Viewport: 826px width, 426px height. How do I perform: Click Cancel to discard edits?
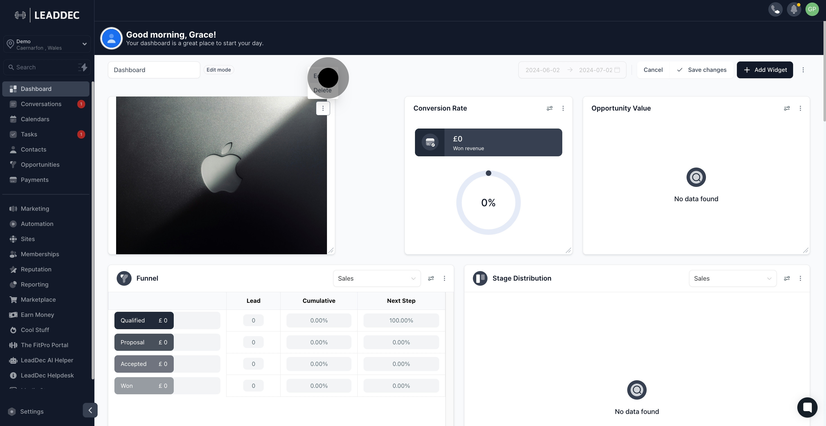tap(653, 70)
